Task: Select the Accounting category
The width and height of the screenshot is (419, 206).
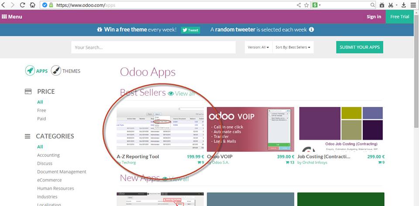Action: point(48,155)
